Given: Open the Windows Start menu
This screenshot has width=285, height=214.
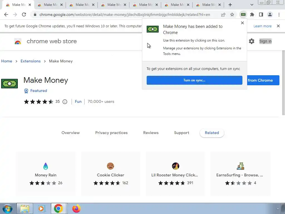Looking at the screenshot, I should click(x=8, y=208).
